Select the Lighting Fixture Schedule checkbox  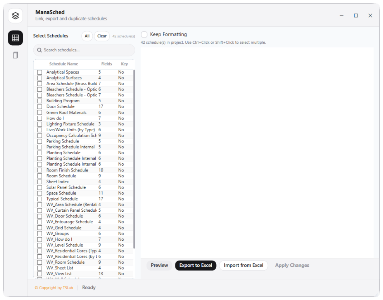click(x=40, y=124)
